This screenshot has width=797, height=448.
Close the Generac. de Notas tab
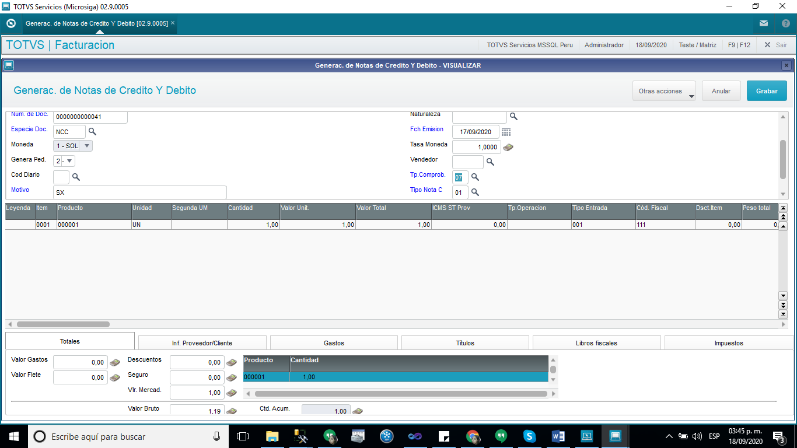[173, 23]
